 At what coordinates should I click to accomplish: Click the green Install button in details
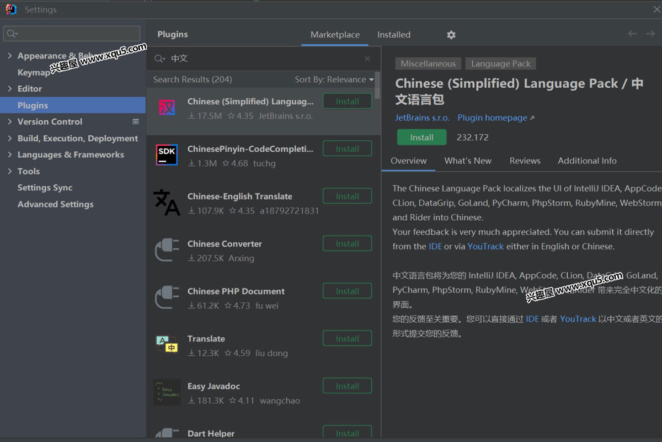tap(421, 137)
